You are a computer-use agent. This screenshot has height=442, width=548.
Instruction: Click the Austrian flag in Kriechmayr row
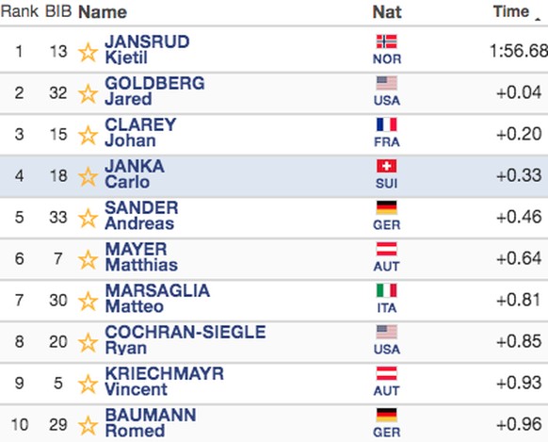pos(387,373)
